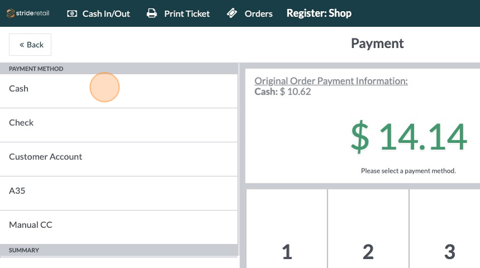This screenshot has width=480, height=268.
Task: Select the A35 payment method
Action: pyautogui.click(x=118, y=191)
